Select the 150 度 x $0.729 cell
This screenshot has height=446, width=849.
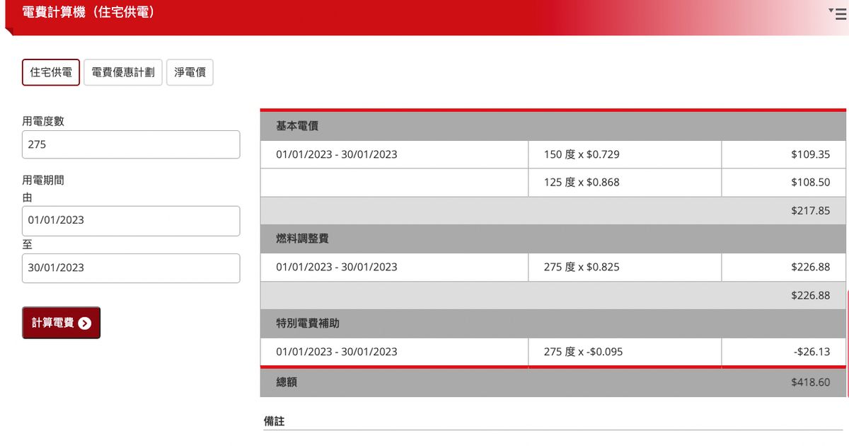tap(625, 154)
